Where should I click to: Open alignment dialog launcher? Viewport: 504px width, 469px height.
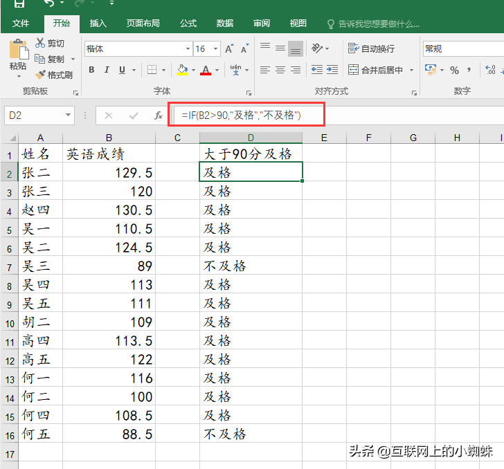click(x=414, y=93)
